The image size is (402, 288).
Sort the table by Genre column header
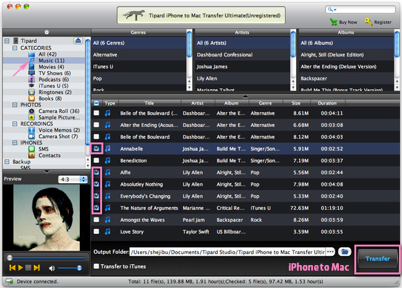click(x=265, y=103)
